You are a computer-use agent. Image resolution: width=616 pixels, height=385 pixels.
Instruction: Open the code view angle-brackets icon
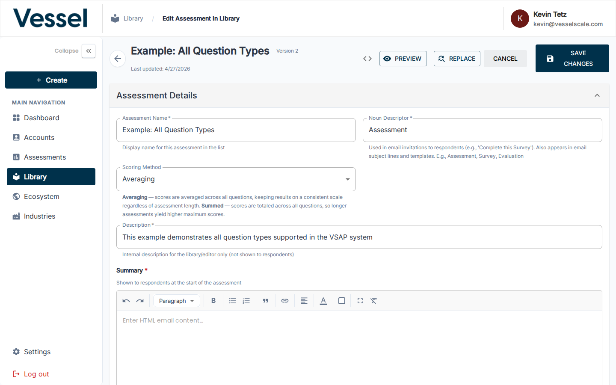[367, 59]
